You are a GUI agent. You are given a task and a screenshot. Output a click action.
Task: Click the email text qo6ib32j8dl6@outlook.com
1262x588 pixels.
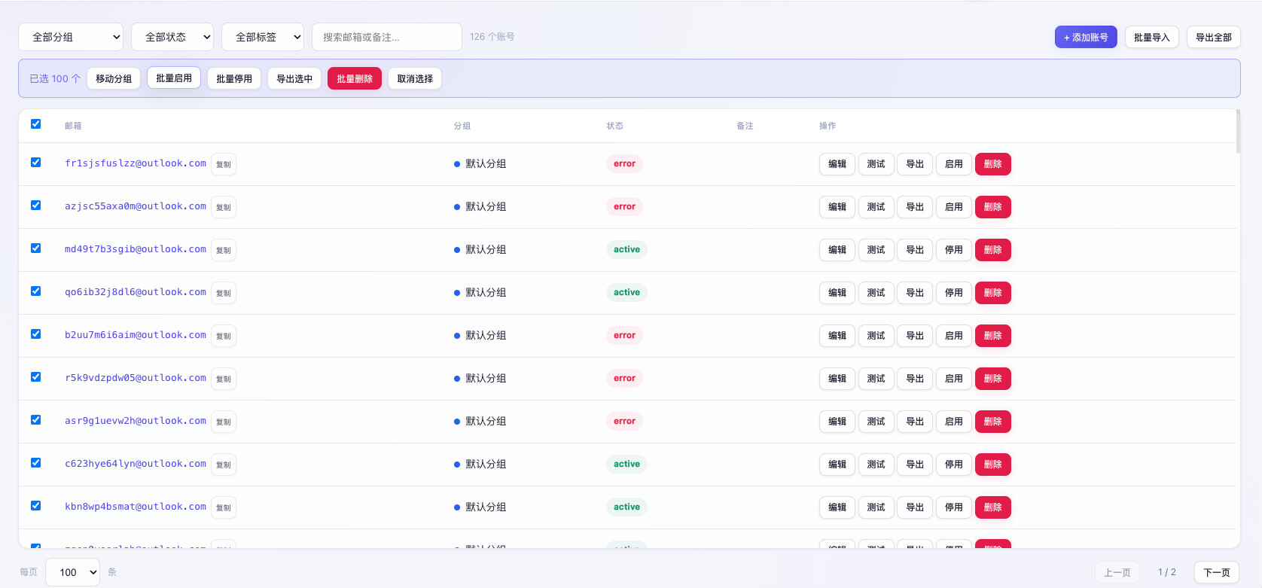136,292
